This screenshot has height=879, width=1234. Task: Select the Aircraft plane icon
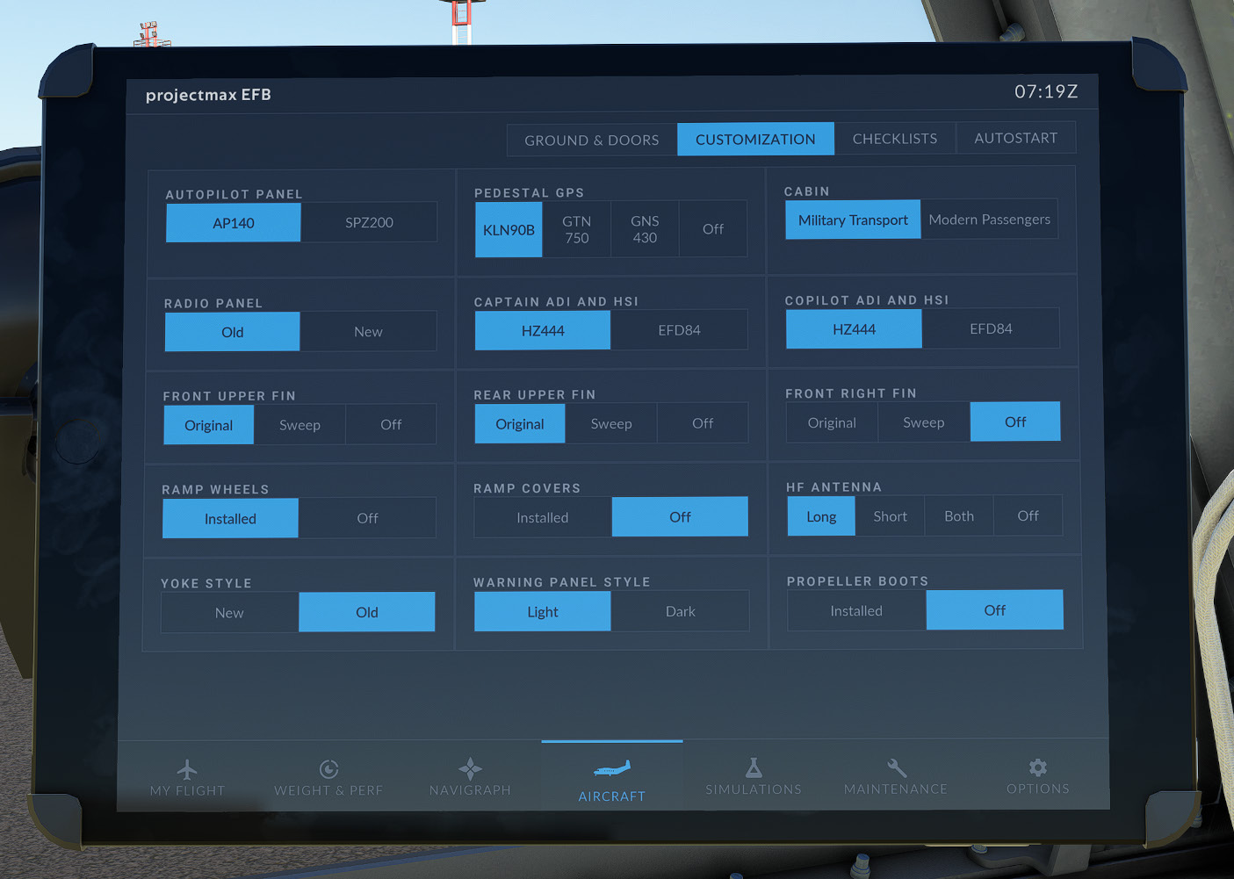click(612, 769)
